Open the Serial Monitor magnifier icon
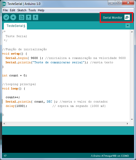136x160 pixels. [x=127, y=17]
